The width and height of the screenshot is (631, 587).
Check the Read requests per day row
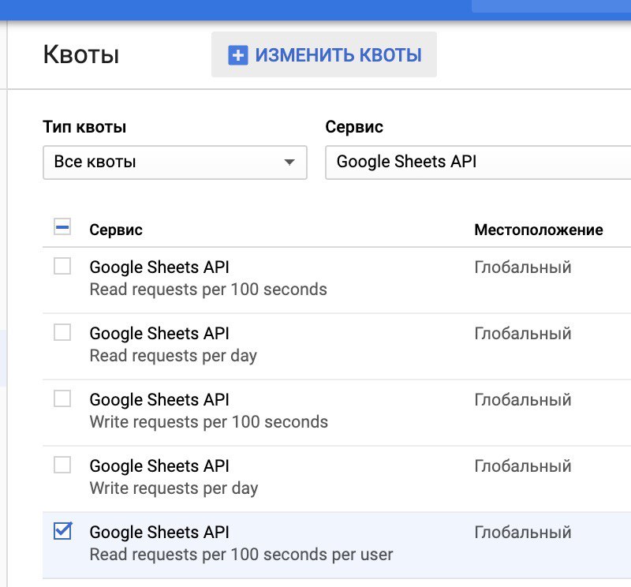click(62, 332)
